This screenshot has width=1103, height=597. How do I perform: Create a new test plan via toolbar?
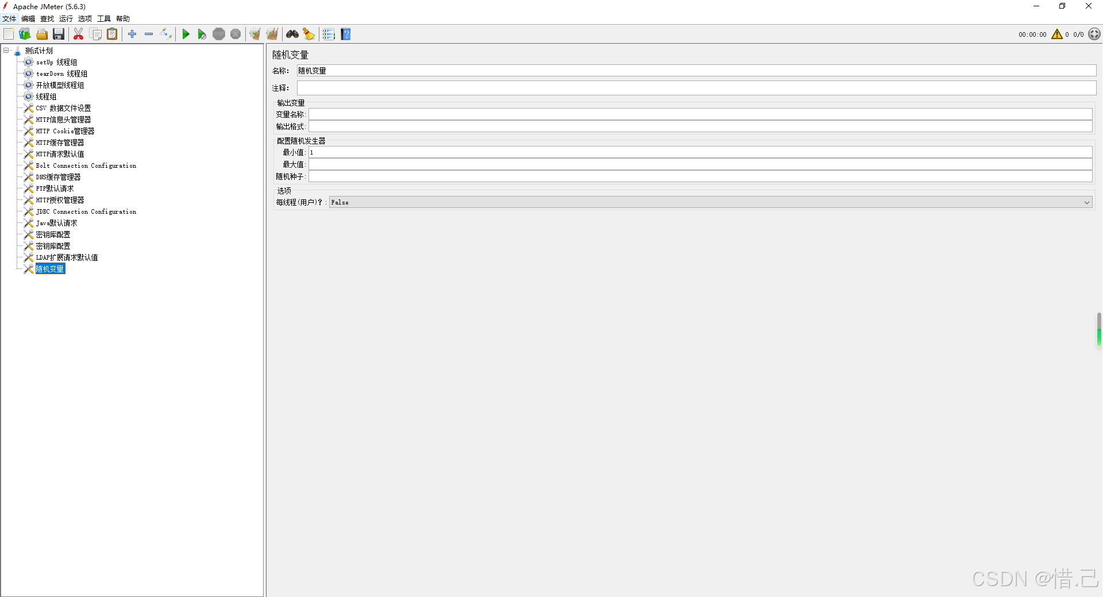point(9,34)
